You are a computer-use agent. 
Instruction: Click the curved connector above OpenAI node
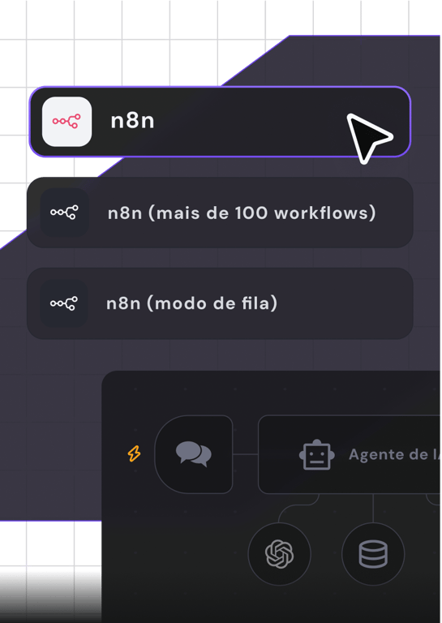[x=298, y=509]
